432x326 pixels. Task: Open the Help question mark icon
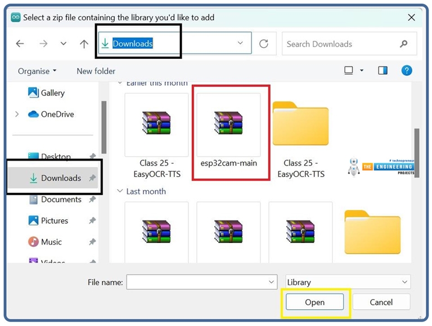click(407, 71)
